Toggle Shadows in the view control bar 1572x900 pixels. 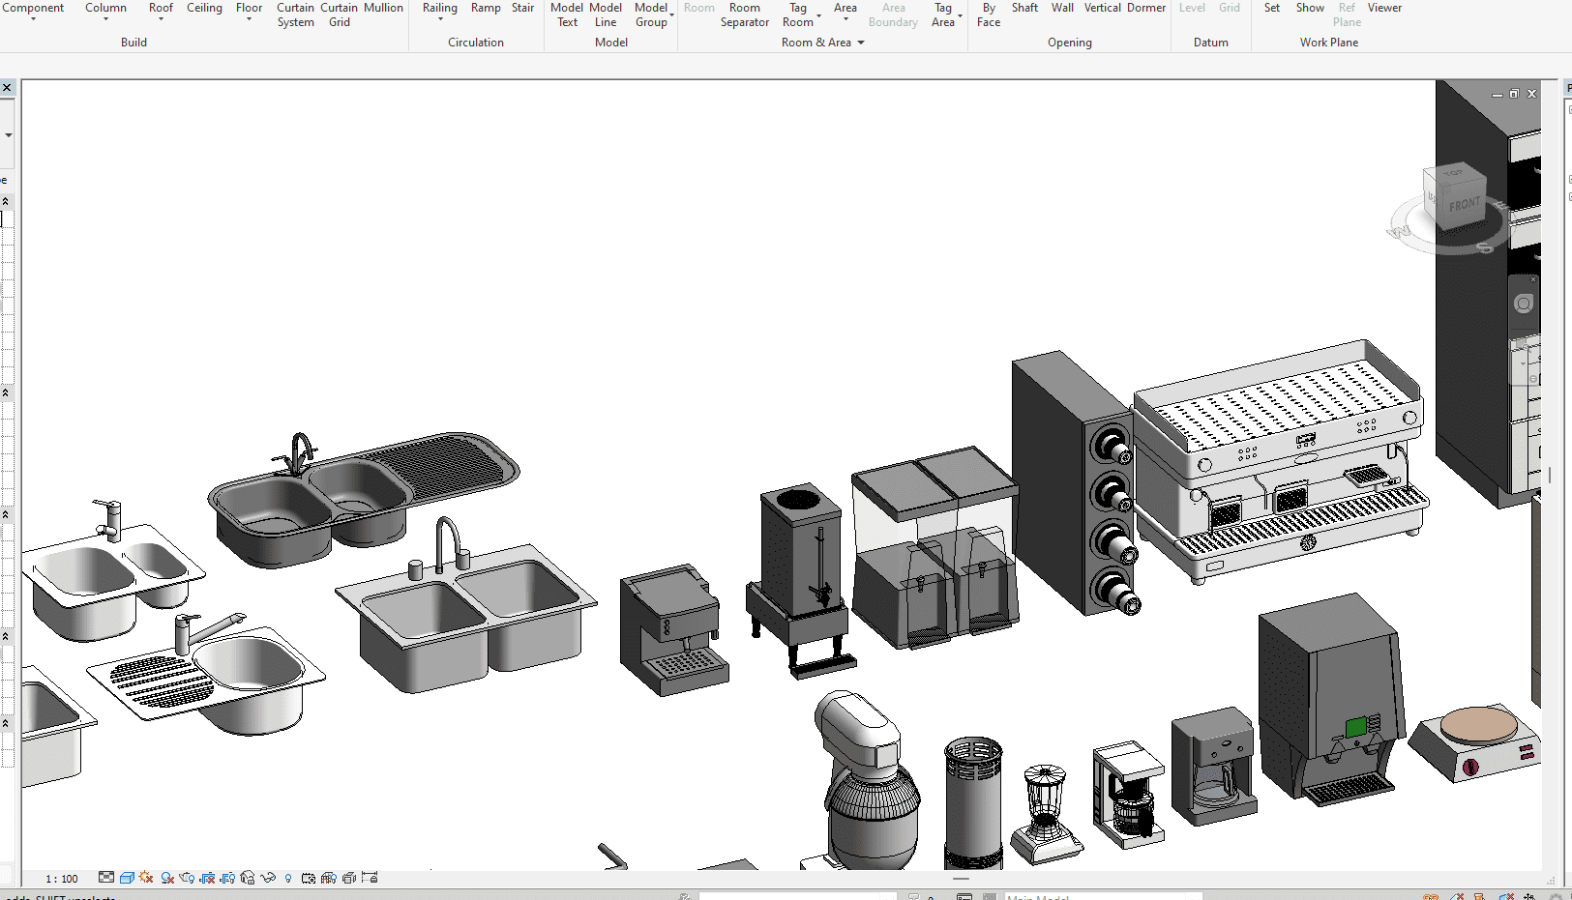coord(167,878)
